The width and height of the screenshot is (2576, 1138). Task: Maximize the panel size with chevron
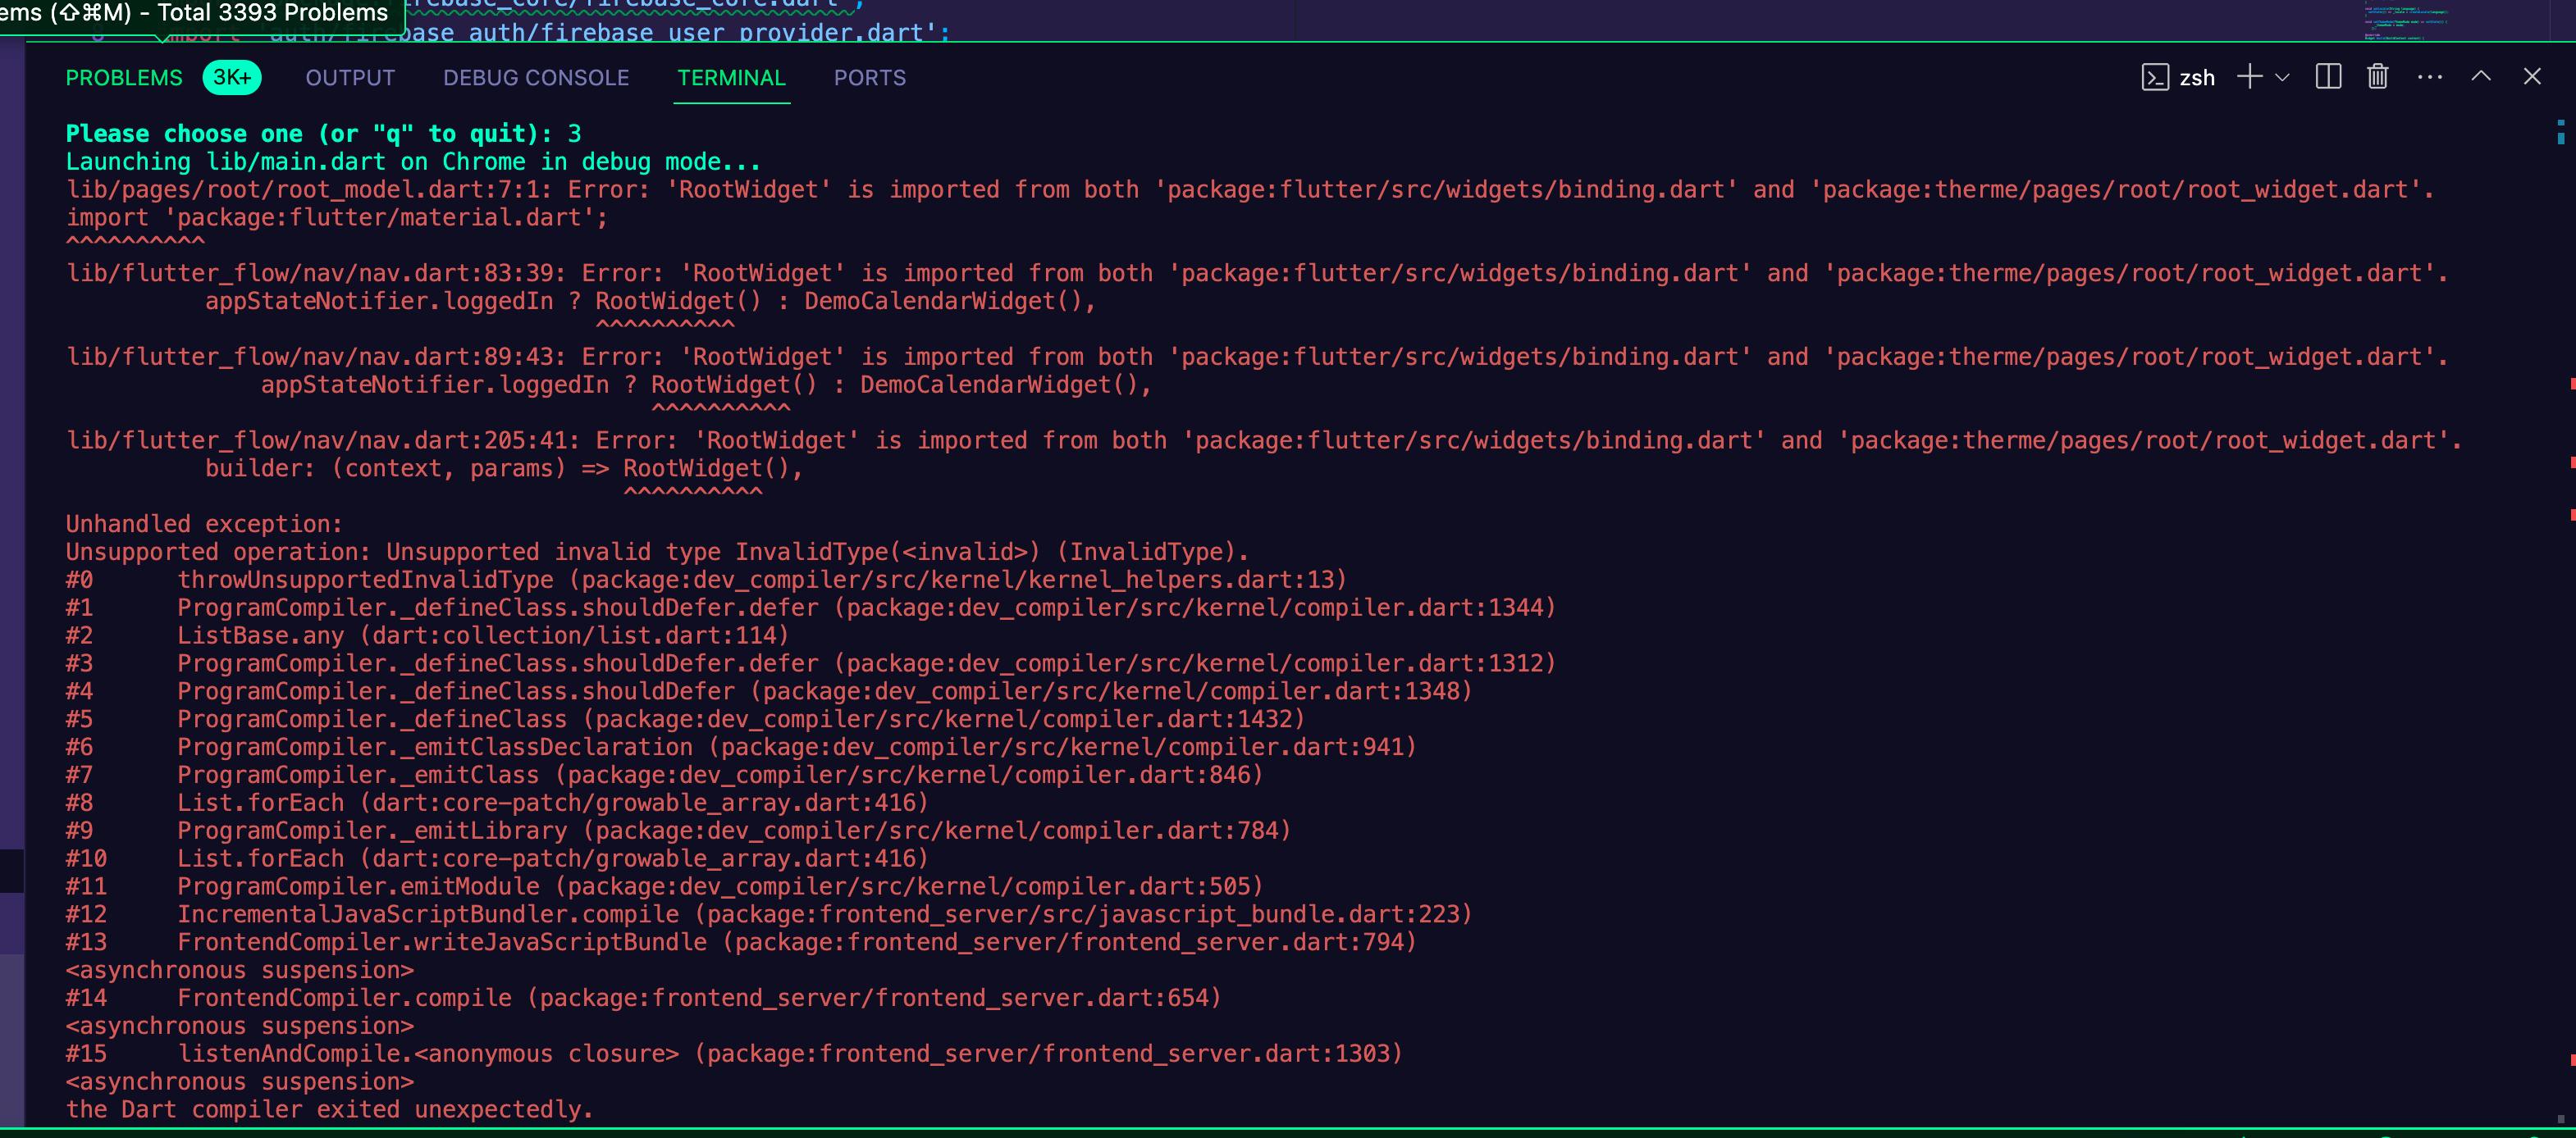click(x=2481, y=77)
